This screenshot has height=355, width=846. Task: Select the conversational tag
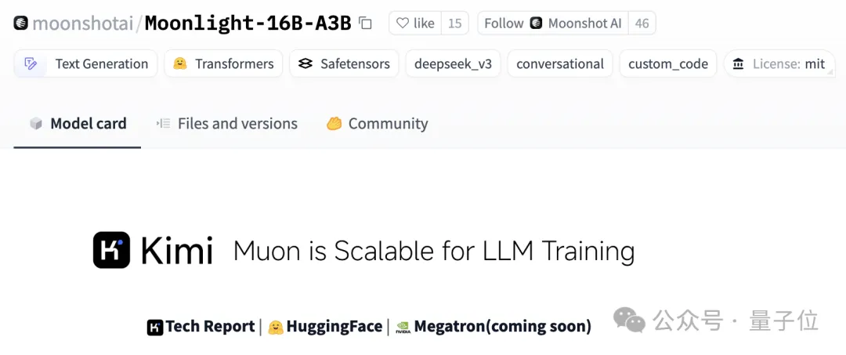(x=560, y=63)
